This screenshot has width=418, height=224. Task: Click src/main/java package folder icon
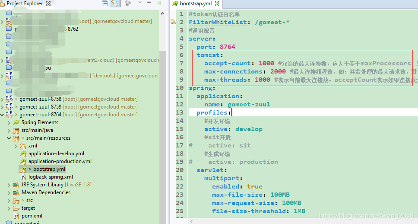point(16,130)
